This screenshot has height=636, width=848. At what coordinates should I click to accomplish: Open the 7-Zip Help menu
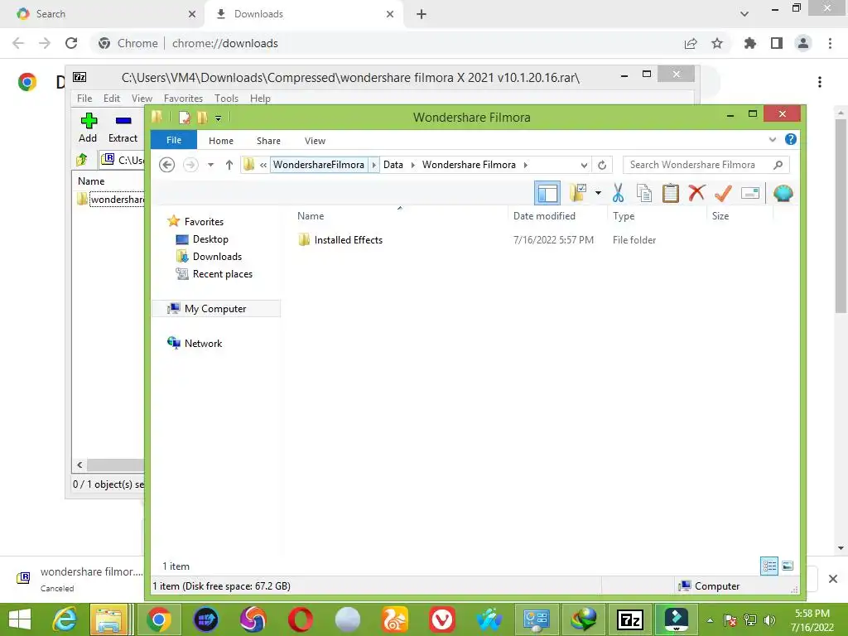(x=260, y=98)
